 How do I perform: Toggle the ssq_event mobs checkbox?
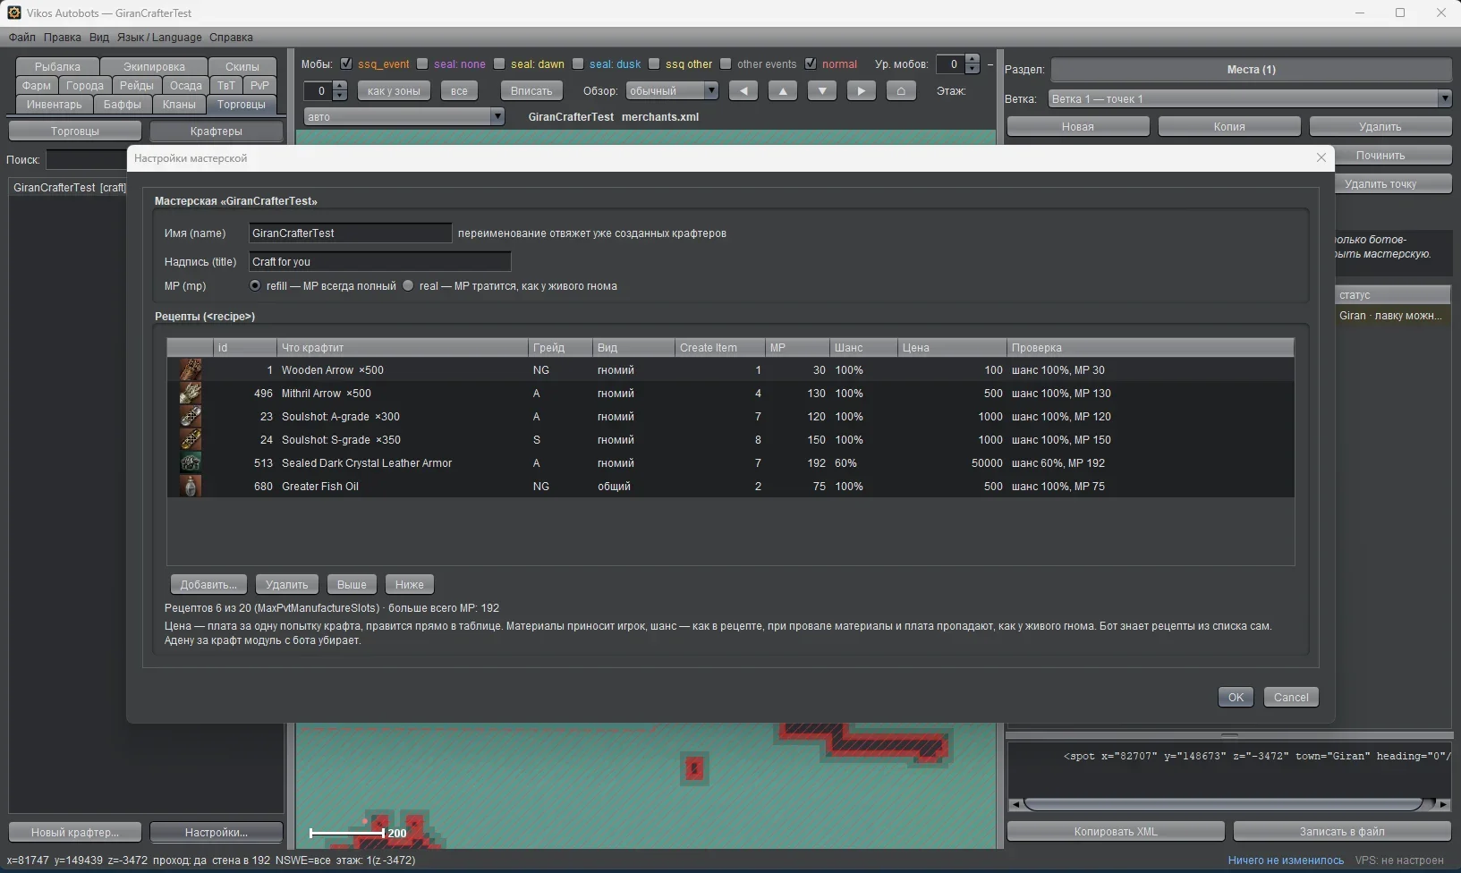click(346, 64)
